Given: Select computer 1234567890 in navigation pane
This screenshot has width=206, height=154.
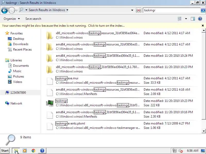Looking at the screenshot, I should tap(18, 93).
